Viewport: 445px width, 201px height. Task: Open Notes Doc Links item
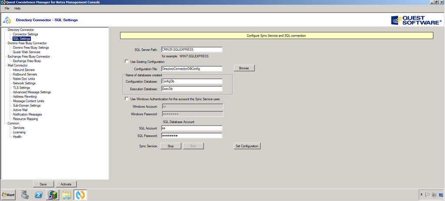point(24,79)
